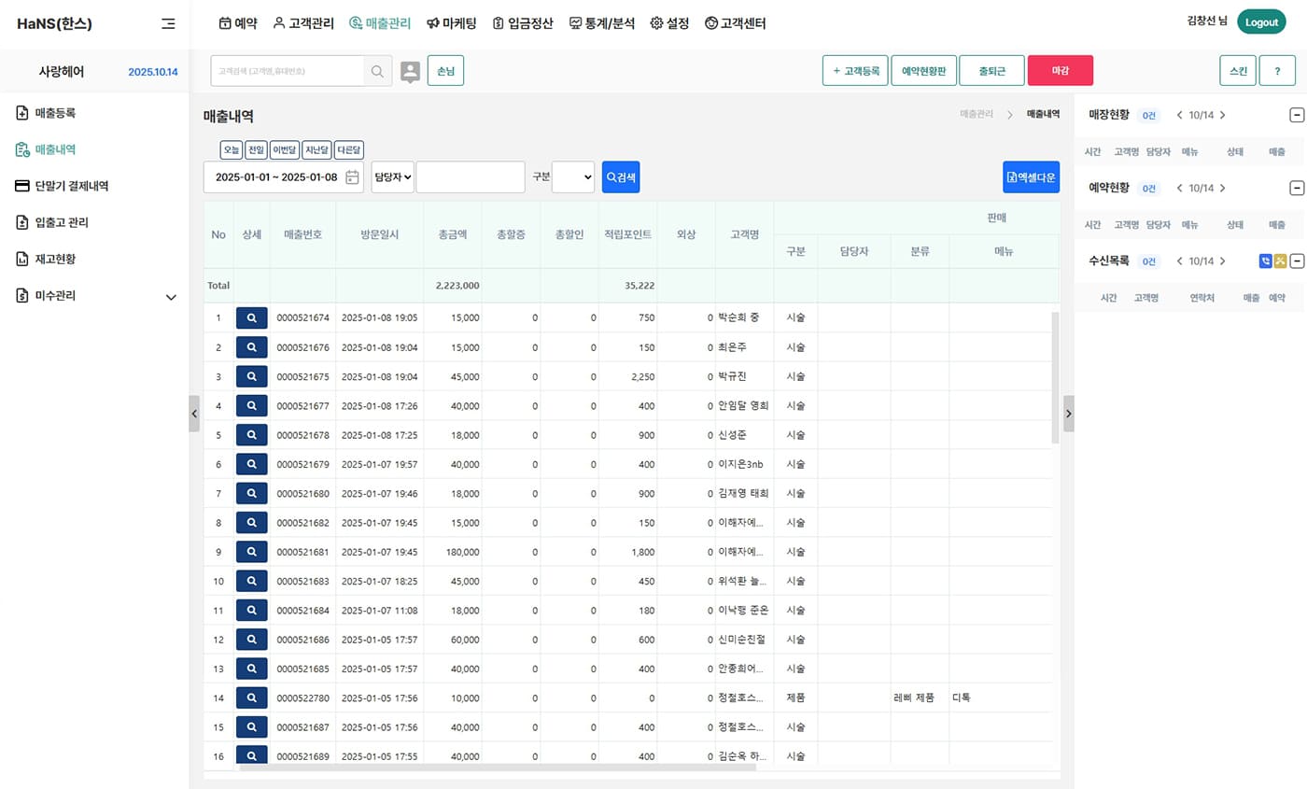1307x789 pixels.
Task: Open the 구분 dropdown select
Action: 572,177
